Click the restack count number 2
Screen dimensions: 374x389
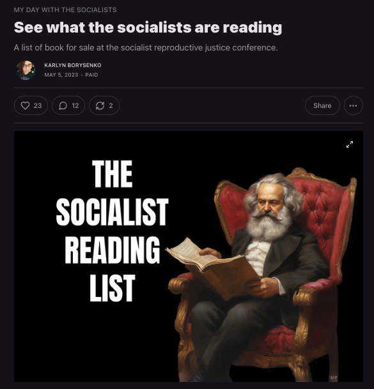(x=111, y=105)
